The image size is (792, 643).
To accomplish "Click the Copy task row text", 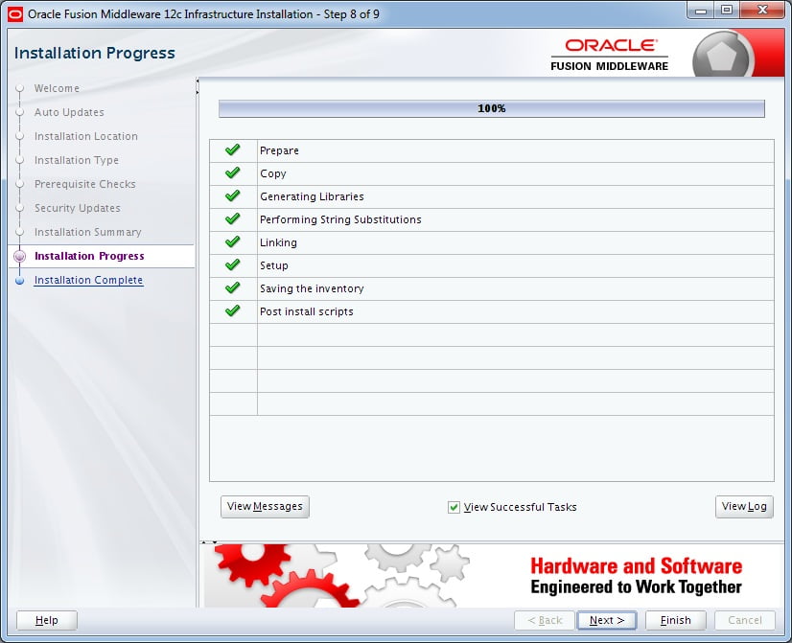I will coord(272,173).
